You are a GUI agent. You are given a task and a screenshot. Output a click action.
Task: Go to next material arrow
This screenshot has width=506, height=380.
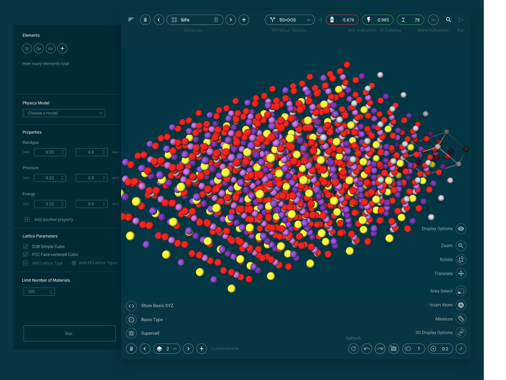click(231, 20)
